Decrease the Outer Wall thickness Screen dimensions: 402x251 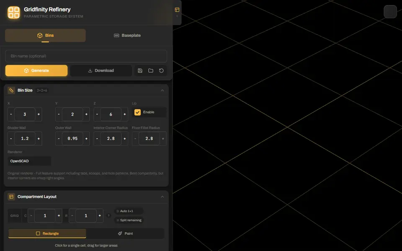coord(59,138)
